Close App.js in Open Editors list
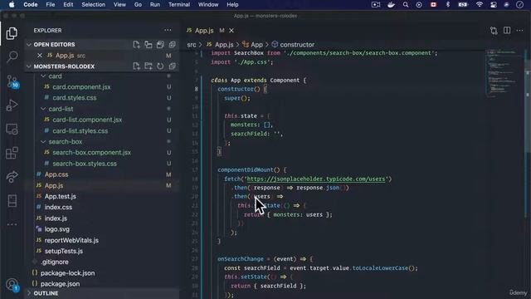The width and height of the screenshot is (531, 299). click(40, 56)
